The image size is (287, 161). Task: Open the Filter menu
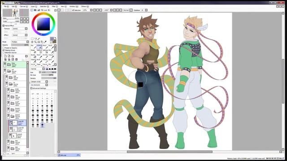point(55,7)
